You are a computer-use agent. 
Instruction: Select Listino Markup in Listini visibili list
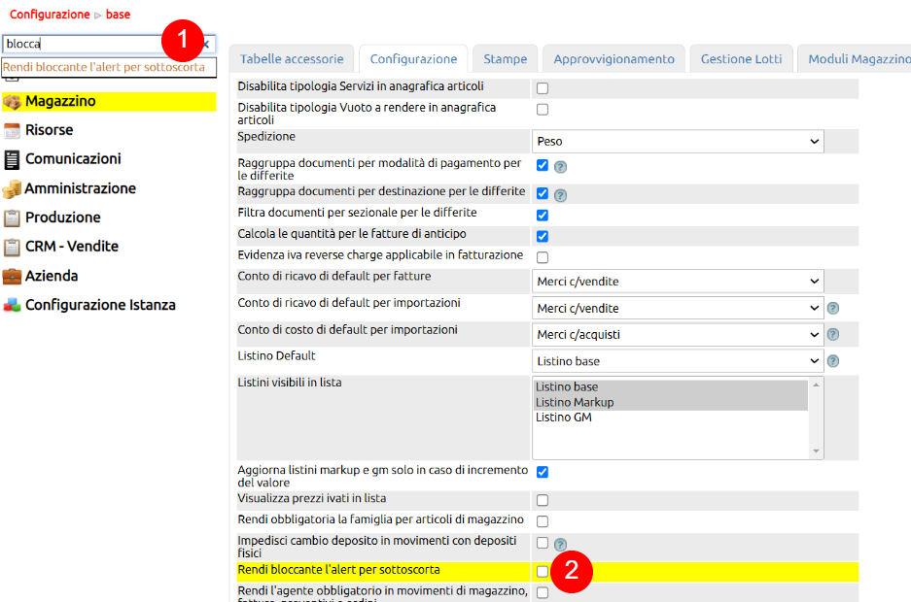click(671, 403)
